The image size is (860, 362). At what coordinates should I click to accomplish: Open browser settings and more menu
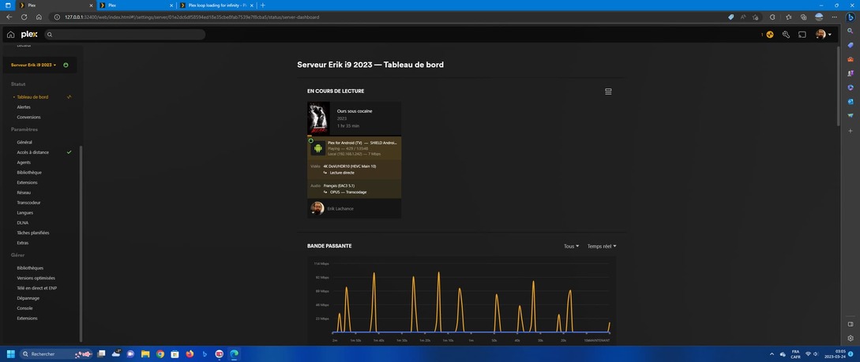coord(834,17)
